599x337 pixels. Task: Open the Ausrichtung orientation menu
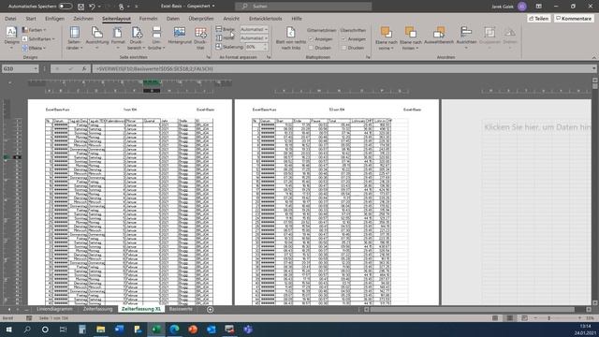(x=97, y=38)
